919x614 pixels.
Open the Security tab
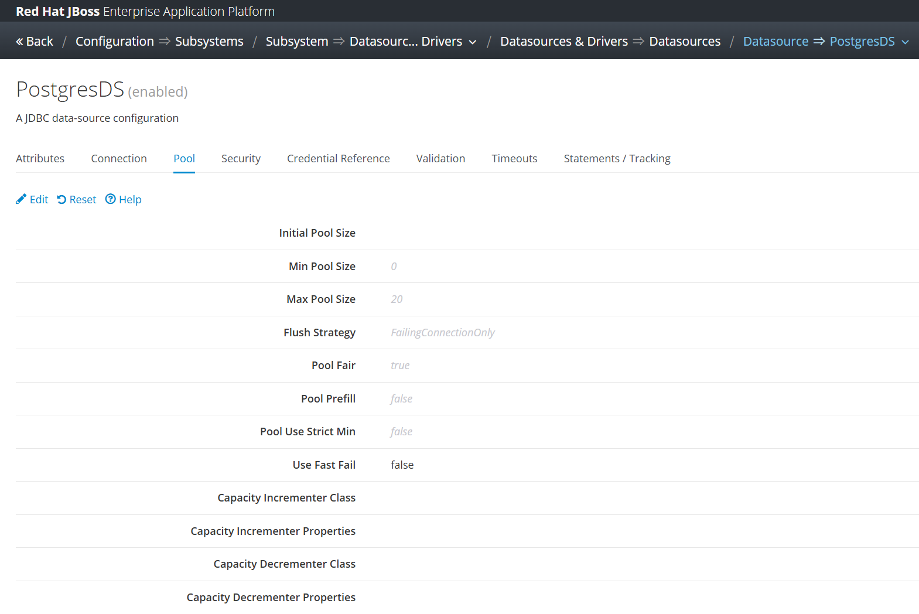click(x=241, y=159)
